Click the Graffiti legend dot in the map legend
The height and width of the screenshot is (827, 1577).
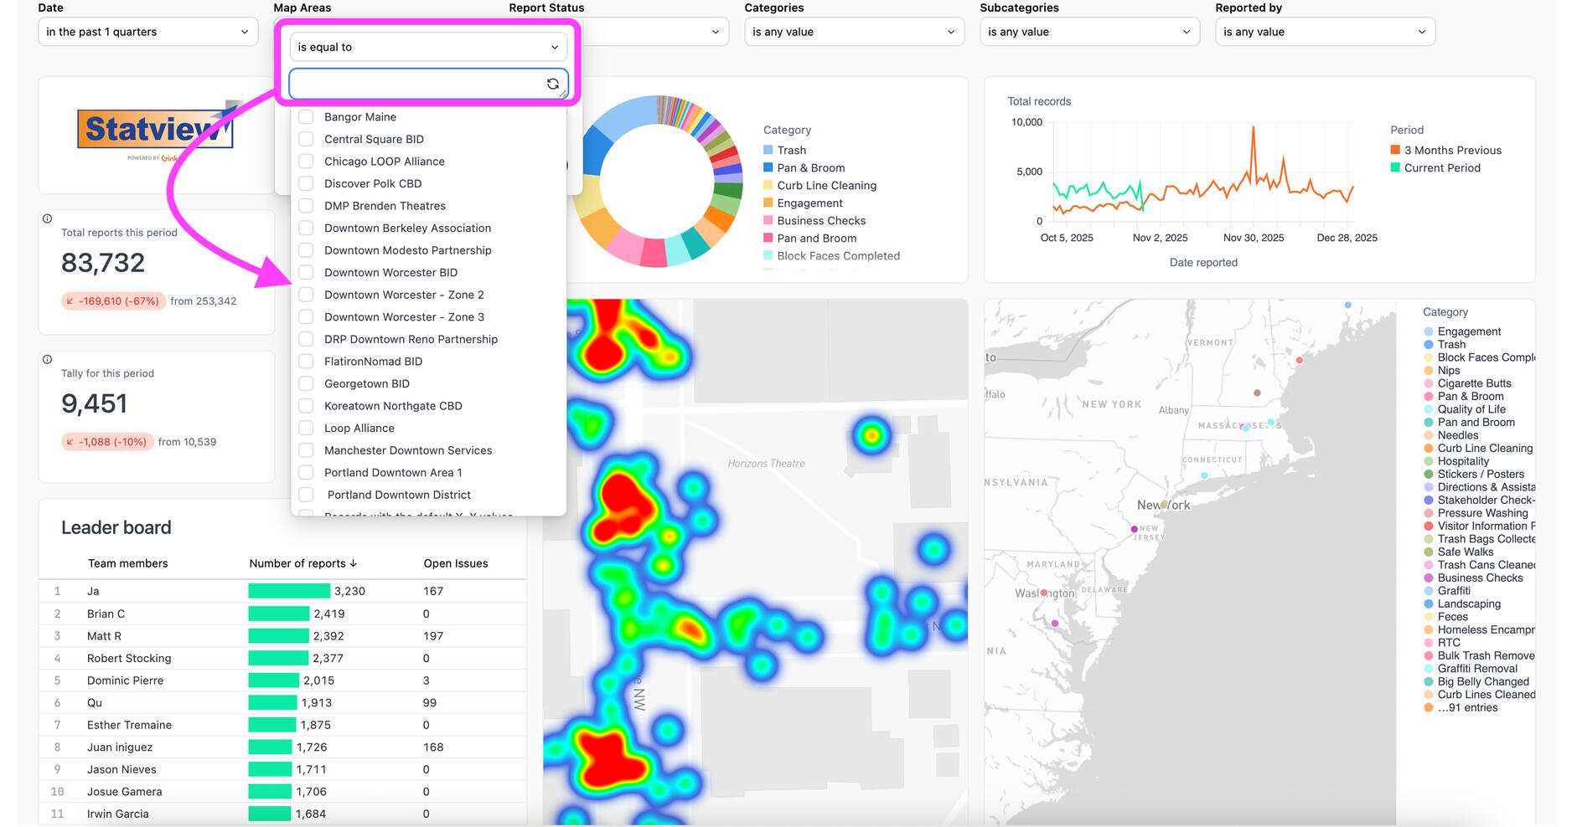pyautogui.click(x=1429, y=591)
